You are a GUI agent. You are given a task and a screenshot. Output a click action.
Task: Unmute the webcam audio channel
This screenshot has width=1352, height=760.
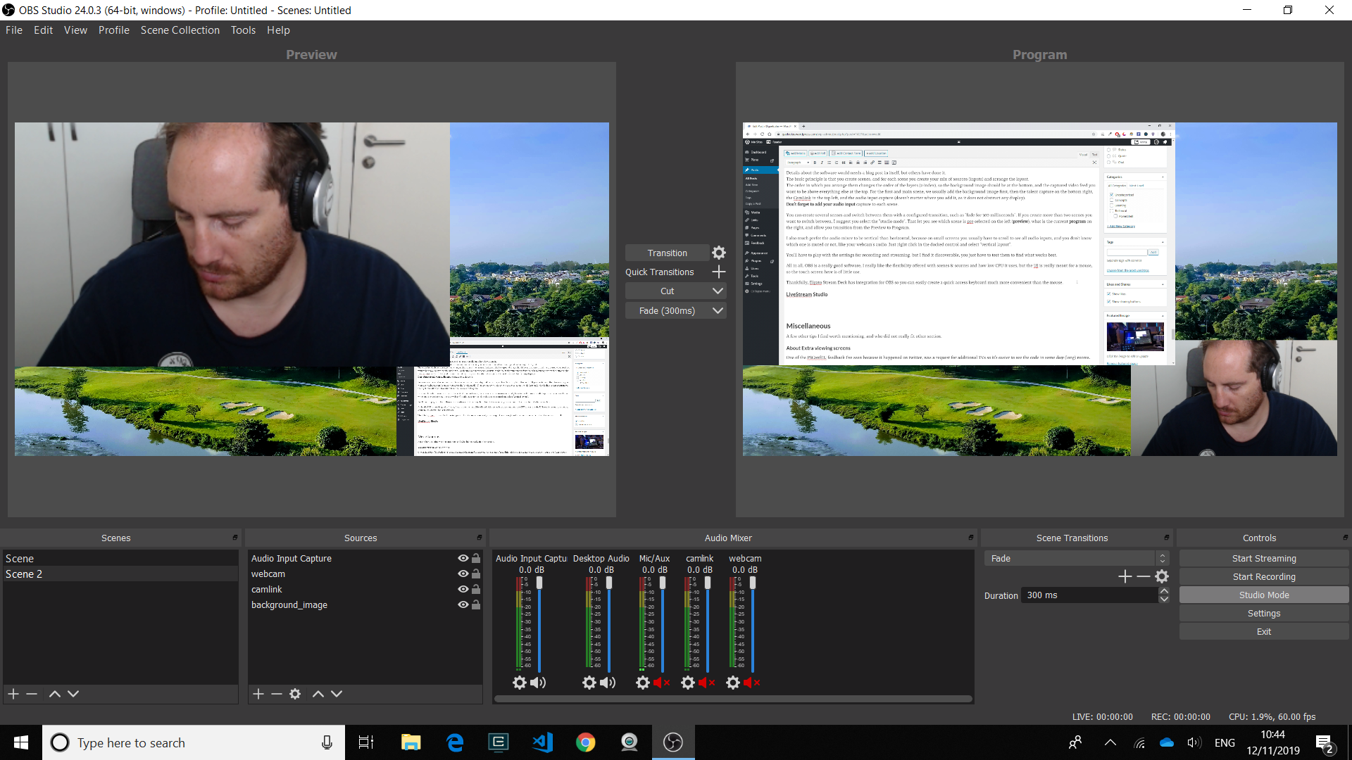tap(752, 683)
